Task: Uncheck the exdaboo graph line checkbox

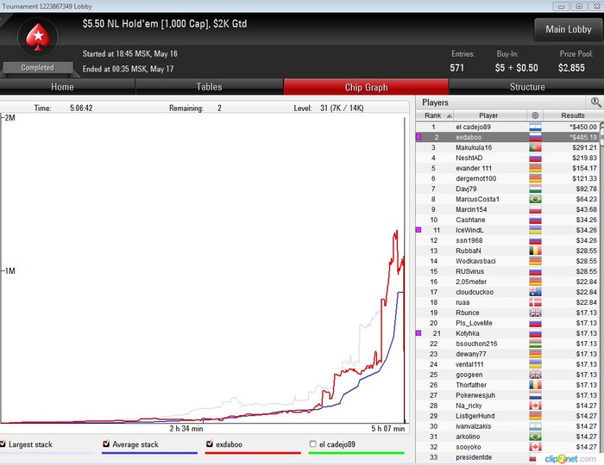Action: (210, 443)
